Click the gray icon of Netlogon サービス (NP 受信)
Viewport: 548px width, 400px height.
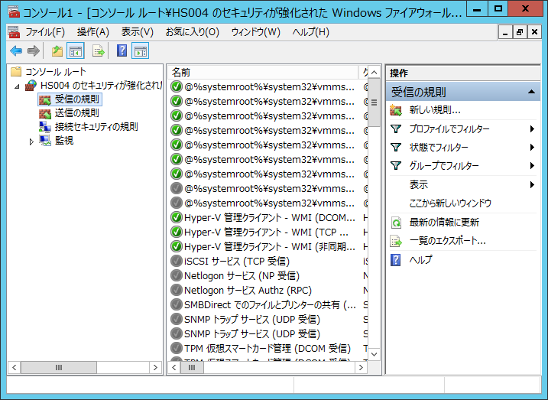pyautogui.click(x=176, y=276)
